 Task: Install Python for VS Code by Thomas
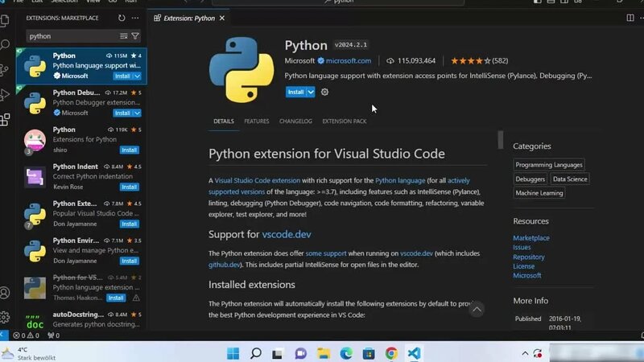pos(116,298)
